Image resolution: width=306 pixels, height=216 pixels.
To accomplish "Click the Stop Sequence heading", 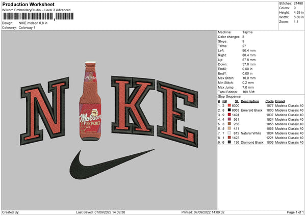I will point(229,97).
